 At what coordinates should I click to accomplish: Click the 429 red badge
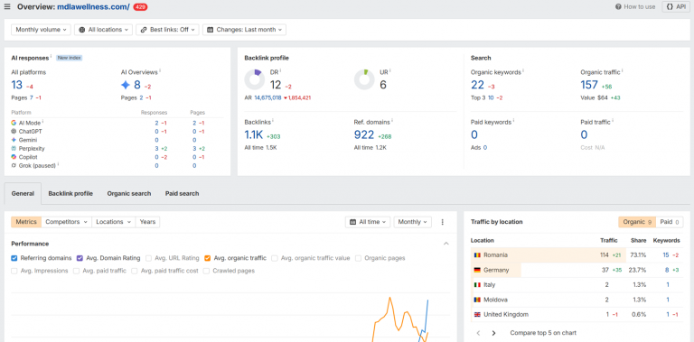tap(140, 7)
